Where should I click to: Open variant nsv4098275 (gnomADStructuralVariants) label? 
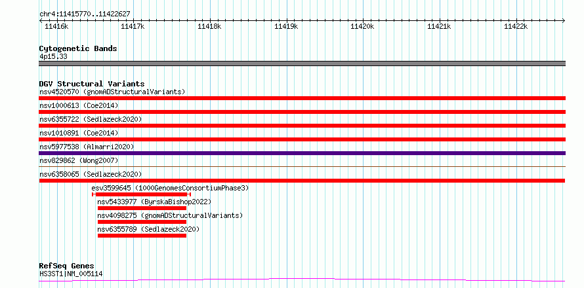[x=170, y=215]
